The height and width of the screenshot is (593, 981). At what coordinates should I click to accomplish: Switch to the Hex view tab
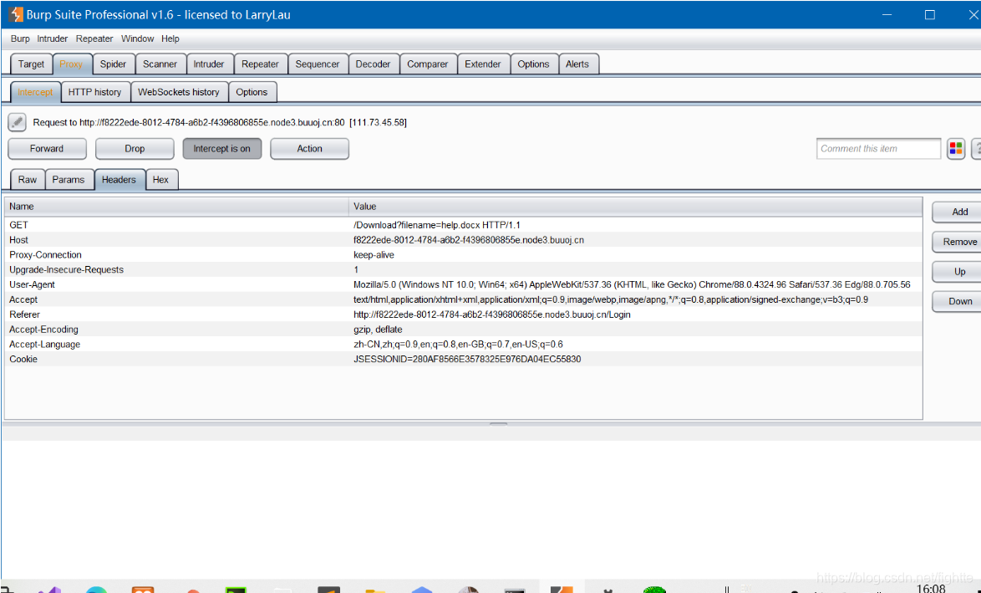tap(160, 180)
